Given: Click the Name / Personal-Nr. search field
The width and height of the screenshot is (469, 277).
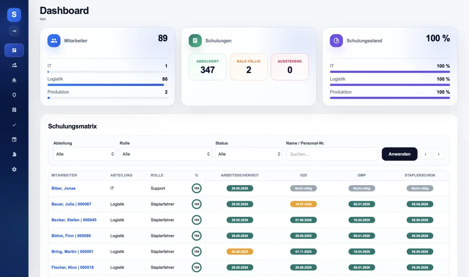Looking at the screenshot, I should tap(332, 154).
